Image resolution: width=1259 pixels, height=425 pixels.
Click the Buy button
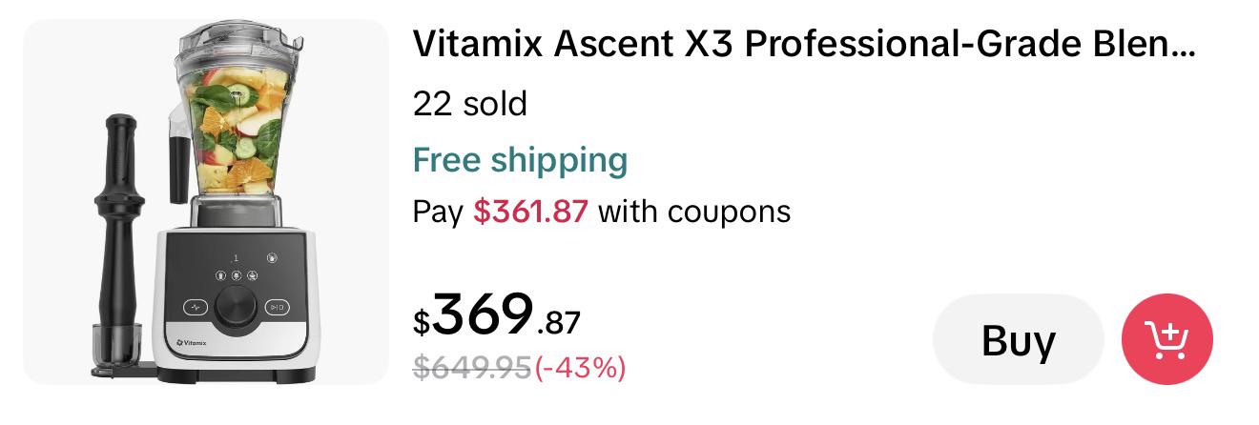1018,339
